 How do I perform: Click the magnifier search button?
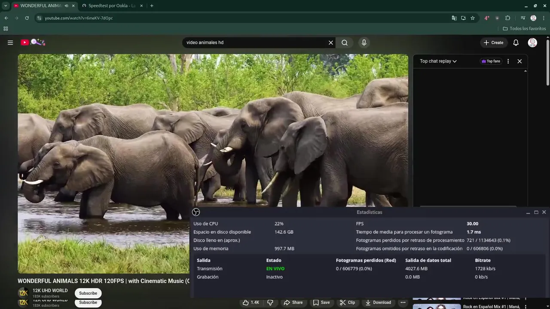point(345,42)
